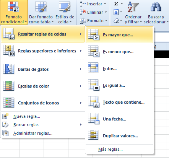This screenshot has height=158, width=169.
Task: Open the Formato condicional ribbon button
Action: (14, 12)
